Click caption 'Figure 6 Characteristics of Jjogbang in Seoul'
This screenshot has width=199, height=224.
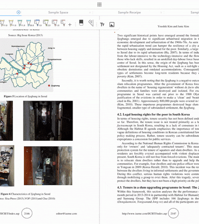pos(25,194)
